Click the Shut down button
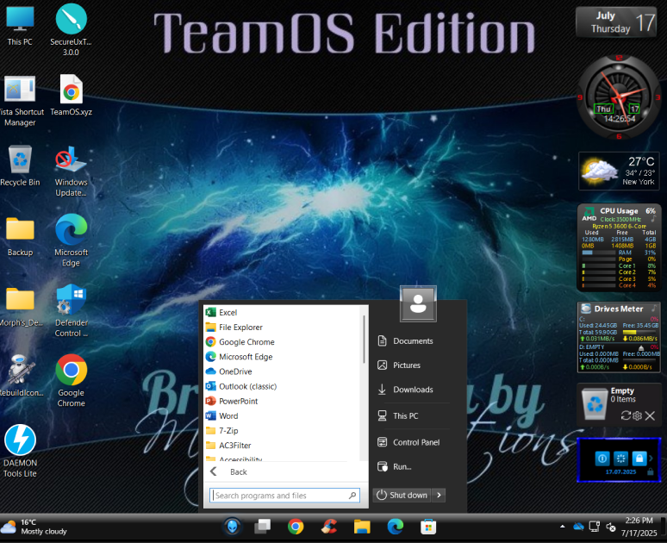 402,496
